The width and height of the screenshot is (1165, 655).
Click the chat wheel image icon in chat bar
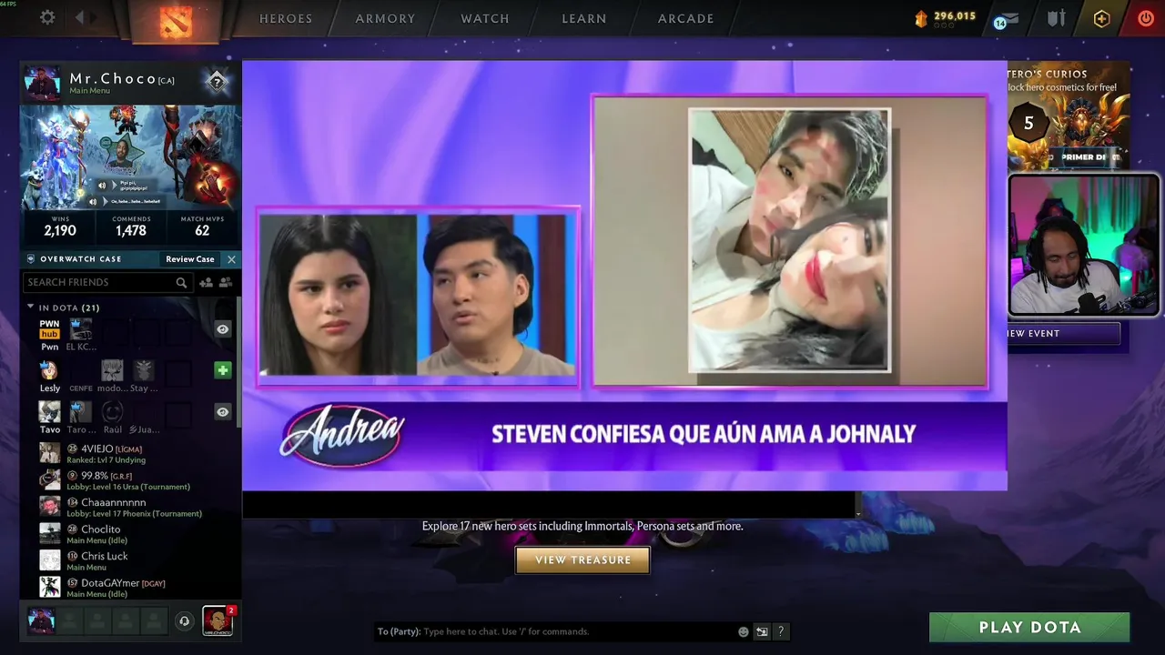762,631
